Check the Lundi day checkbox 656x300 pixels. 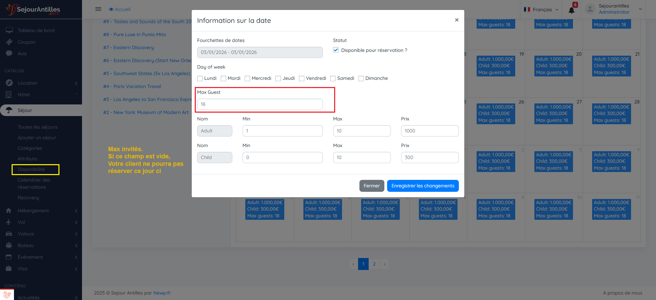(x=200, y=78)
